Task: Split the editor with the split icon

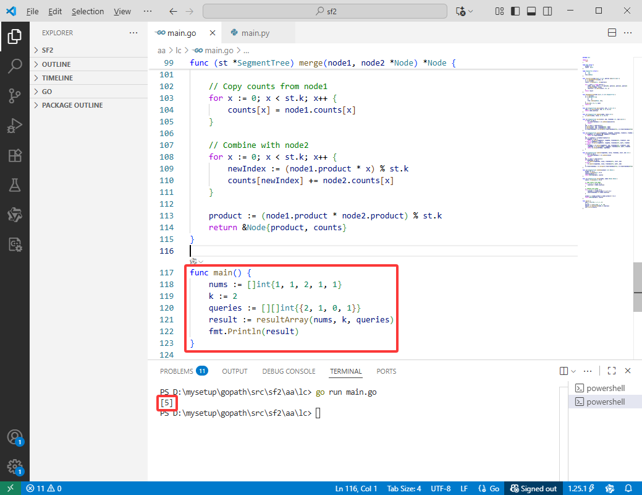Action: pos(612,33)
